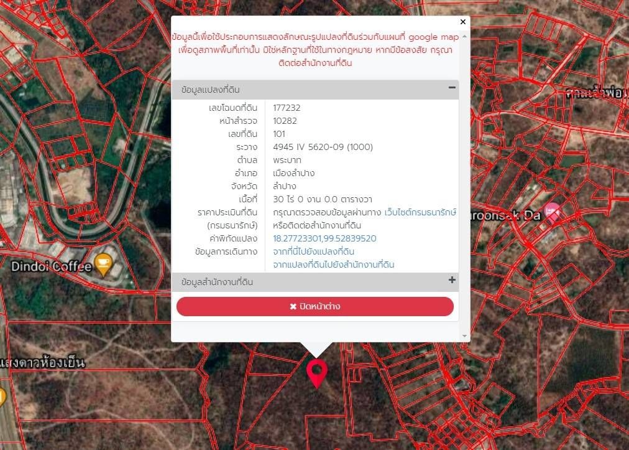Click the red parcel location pin
The height and width of the screenshot is (450, 629).
coord(317,373)
